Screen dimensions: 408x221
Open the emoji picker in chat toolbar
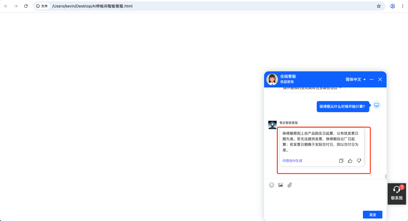click(x=272, y=185)
